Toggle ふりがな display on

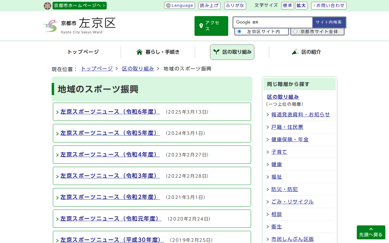235,5
